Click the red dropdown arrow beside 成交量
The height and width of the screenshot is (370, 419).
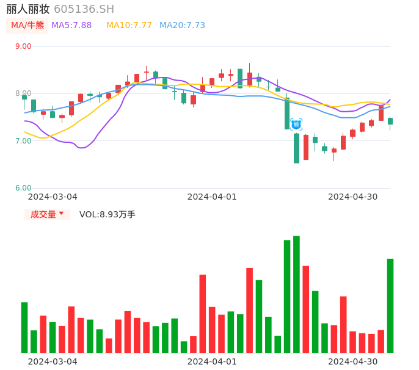point(61,214)
